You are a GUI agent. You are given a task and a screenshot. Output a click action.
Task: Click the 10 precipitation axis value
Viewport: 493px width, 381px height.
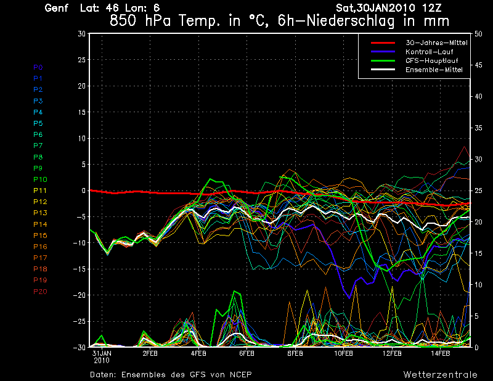pyautogui.click(x=478, y=285)
